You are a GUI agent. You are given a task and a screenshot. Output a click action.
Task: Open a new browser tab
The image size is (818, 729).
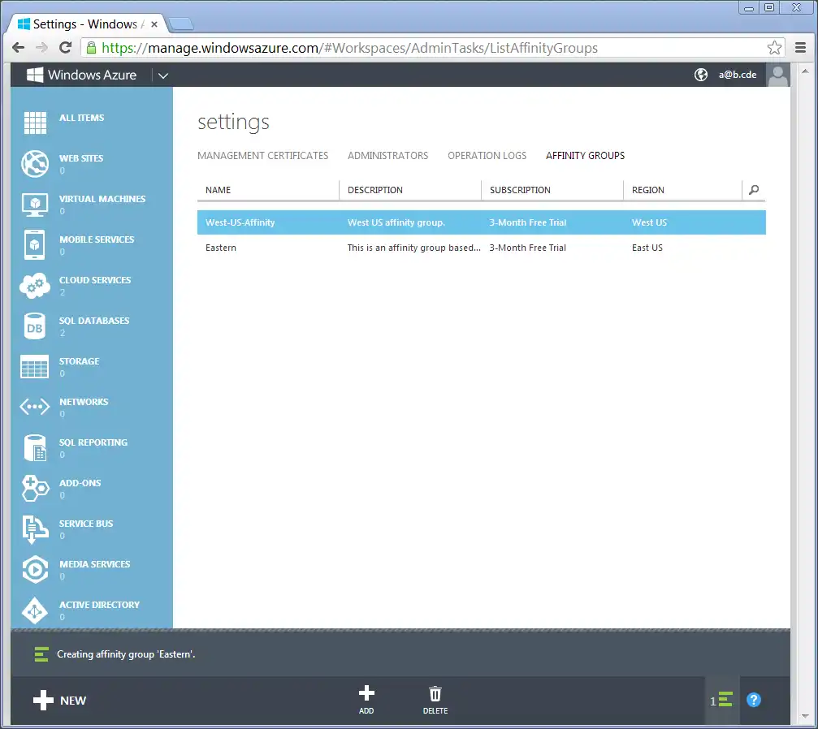click(x=181, y=24)
